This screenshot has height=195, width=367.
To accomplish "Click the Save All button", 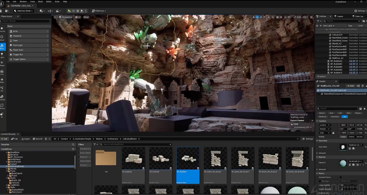I will coord(37,139).
